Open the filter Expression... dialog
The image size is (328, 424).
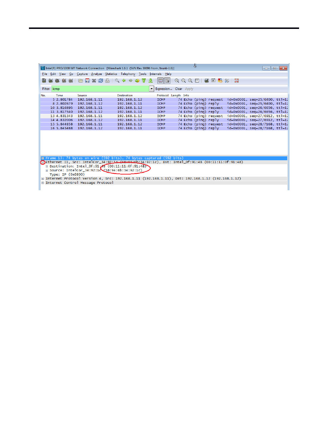click(164, 89)
